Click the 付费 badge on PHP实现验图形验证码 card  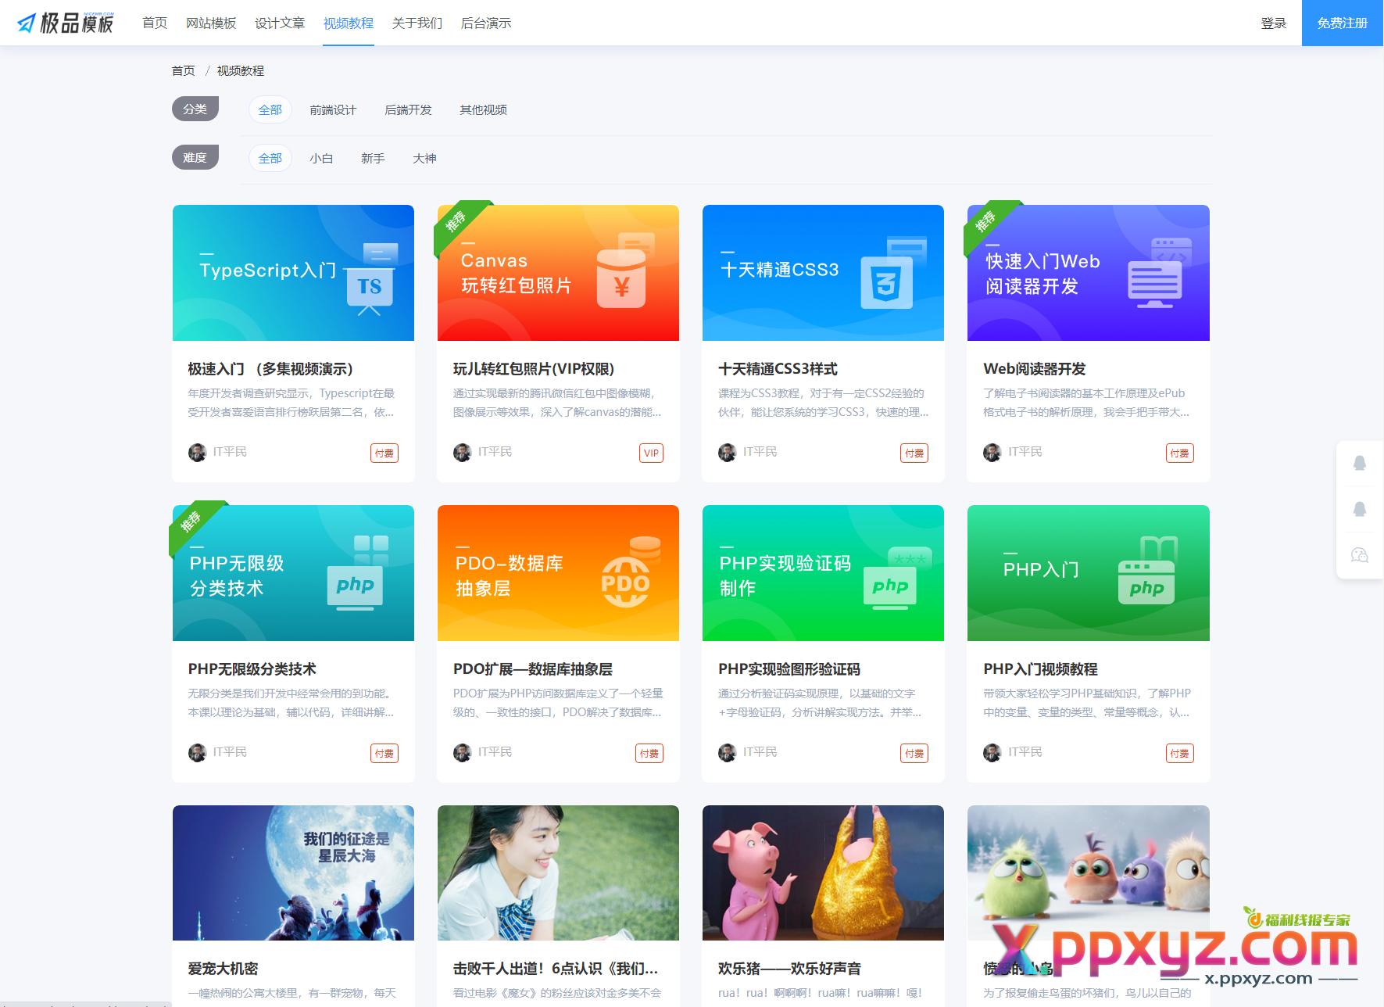click(914, 754)
